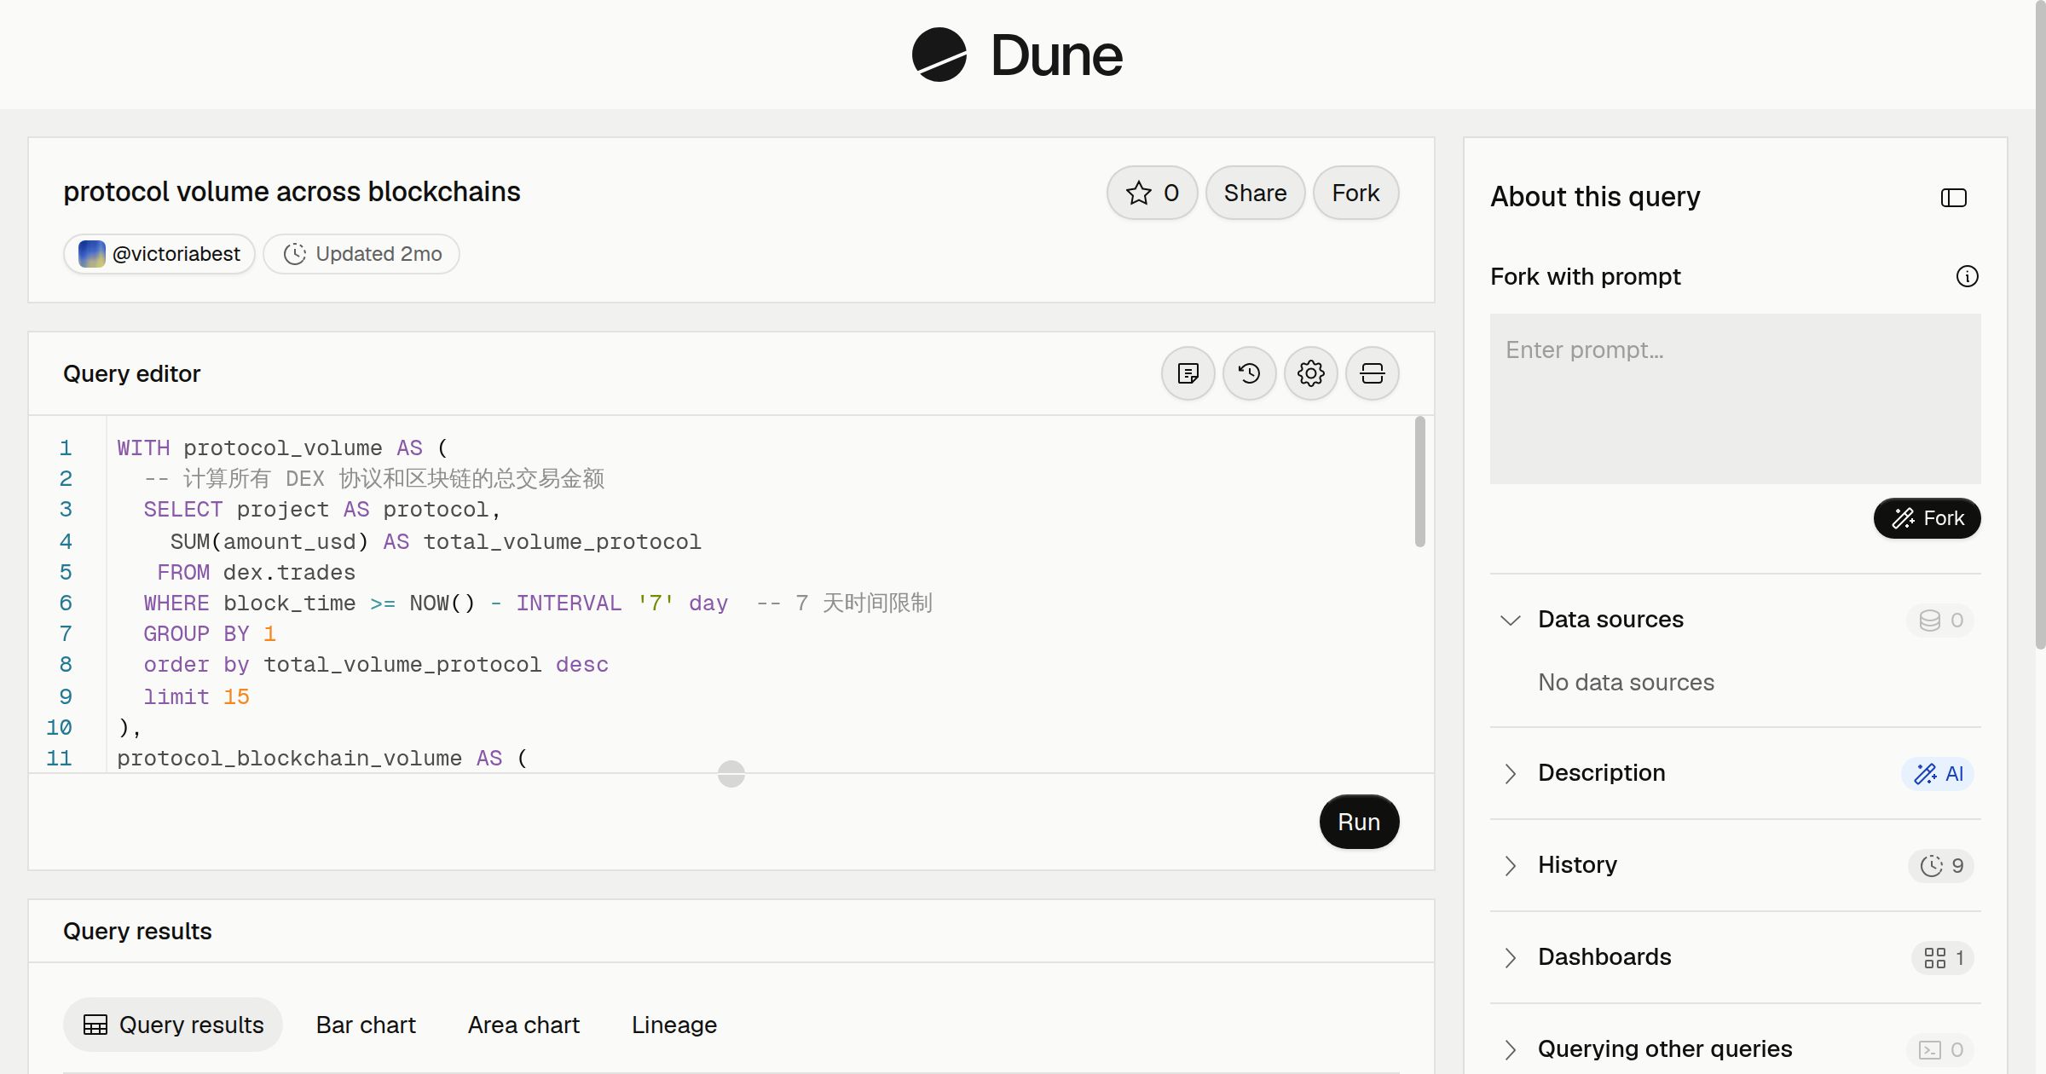2046x1074 pixels.
Task: Click the Dashboards count badge showing 1
Action: [x=1943, y=957]
